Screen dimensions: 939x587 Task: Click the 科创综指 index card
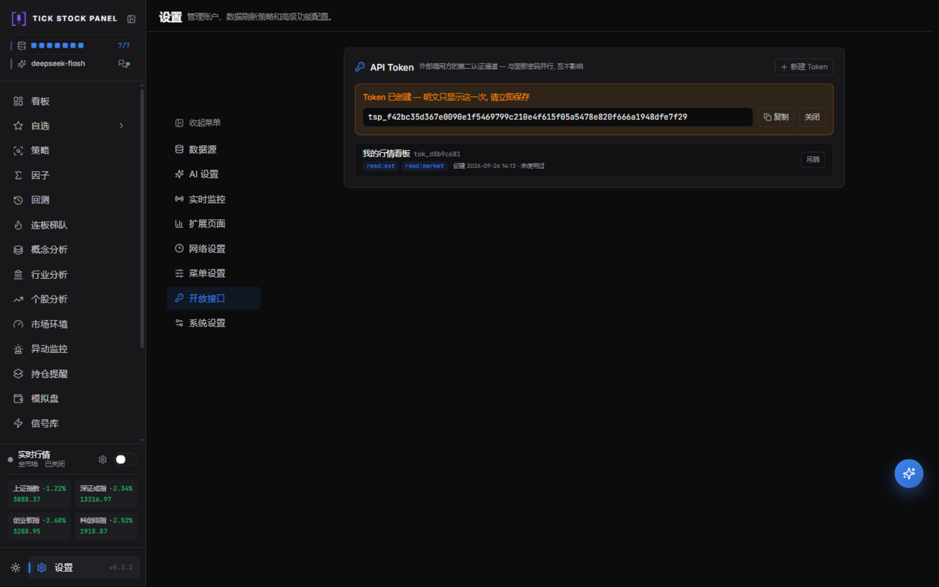106,526
